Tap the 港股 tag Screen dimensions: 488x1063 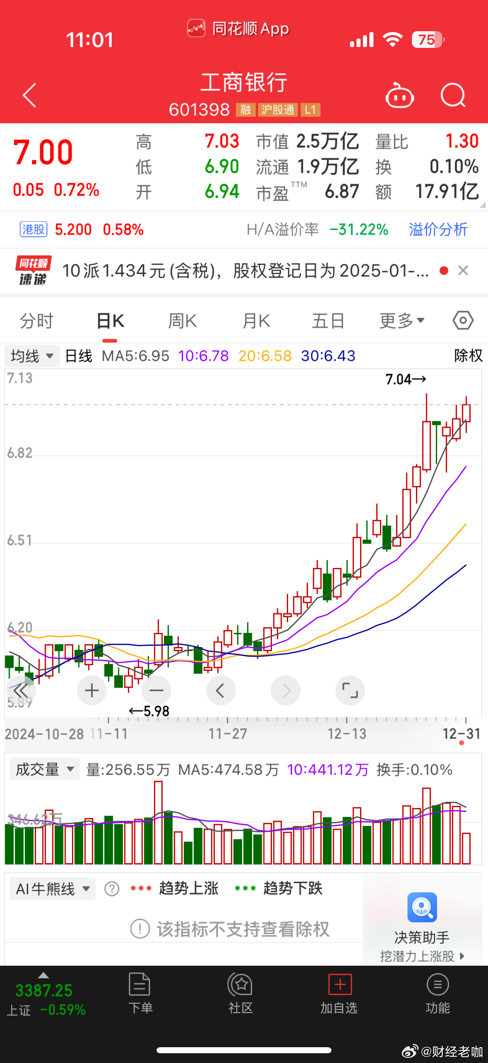click(33, 229)
